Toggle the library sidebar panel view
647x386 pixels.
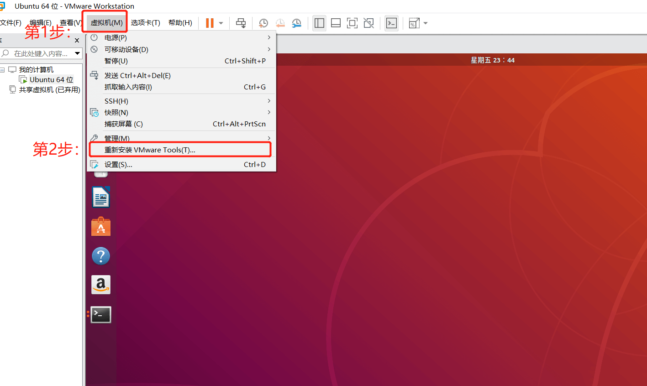319,23
